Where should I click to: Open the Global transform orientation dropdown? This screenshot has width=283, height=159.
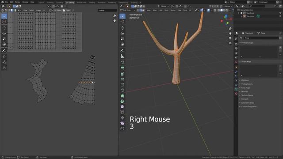pyautogui.click(x=164, y=6)
